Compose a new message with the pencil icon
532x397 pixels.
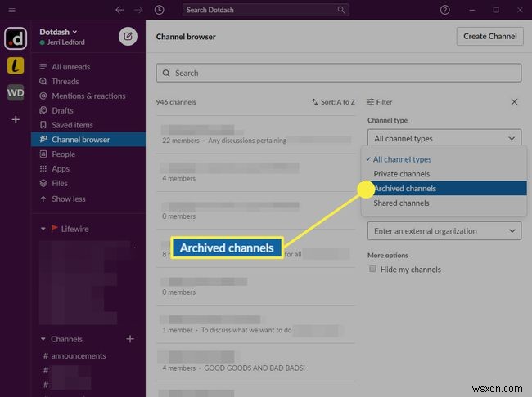tap(128, 36)
